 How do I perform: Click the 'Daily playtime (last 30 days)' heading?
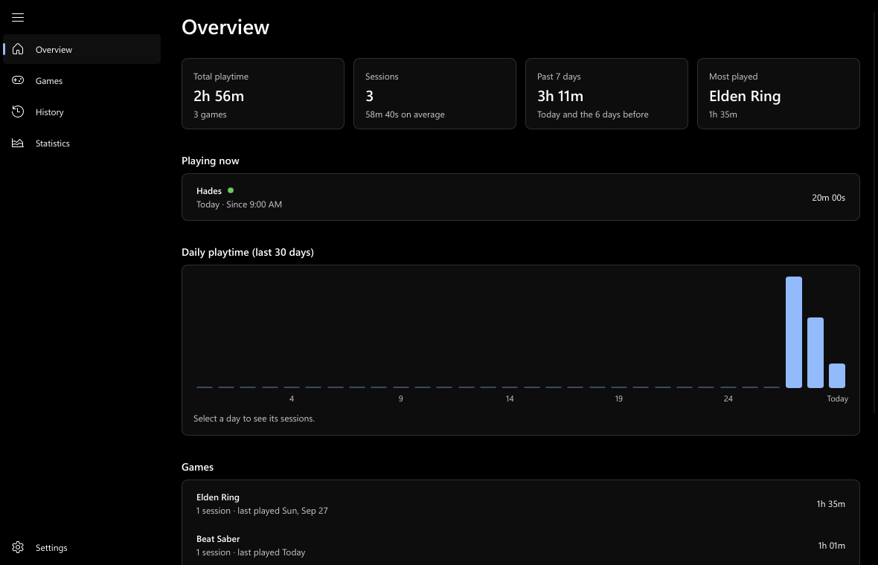[x=248, y=252]
